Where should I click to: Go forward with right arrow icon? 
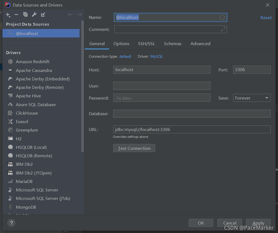point(79,14)
